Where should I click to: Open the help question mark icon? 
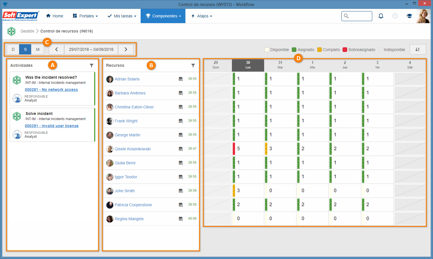click(395, 16)
